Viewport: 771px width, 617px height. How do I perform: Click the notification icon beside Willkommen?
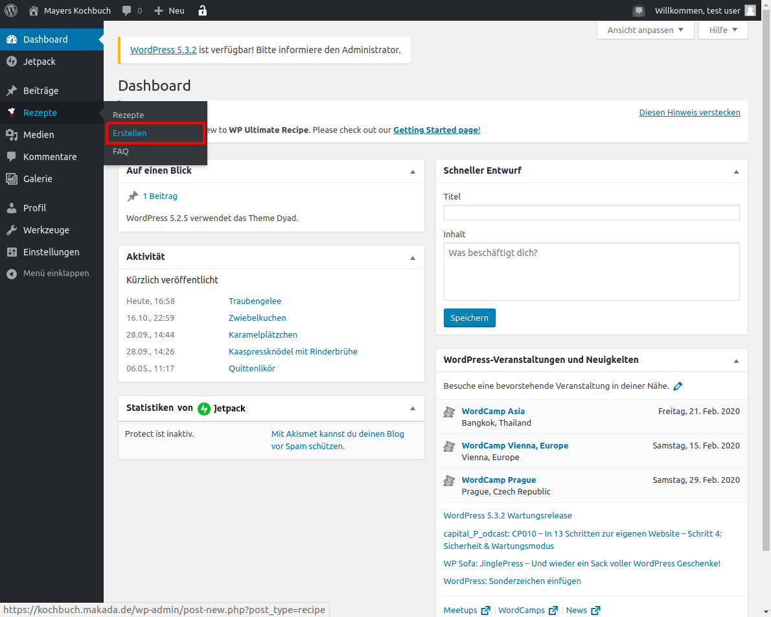point(639,10)
